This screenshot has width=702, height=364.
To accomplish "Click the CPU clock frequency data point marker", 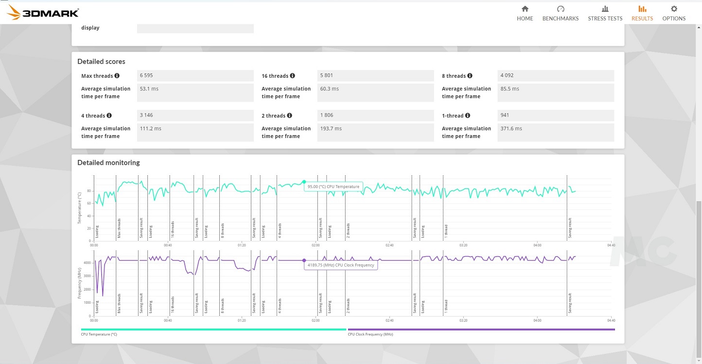I will pyautogui.click(x=304, y=260).
